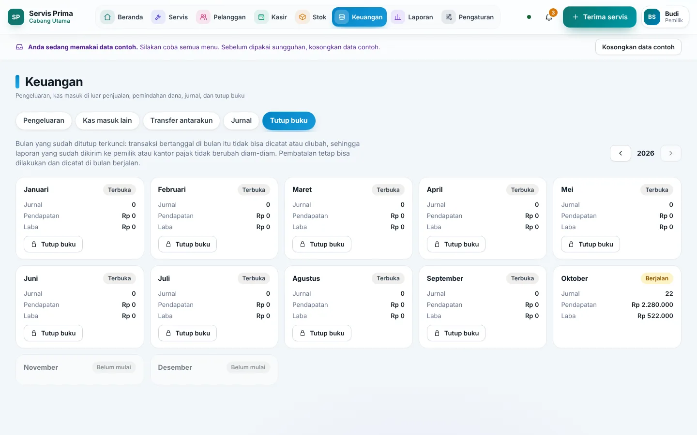Image resolution: width=697 pixels, height=435 pixels.
Task: Click Tutup buku on Februari card
Action: click(187, 244)
